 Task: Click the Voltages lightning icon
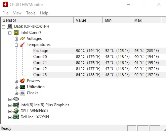tap(23, 39)
